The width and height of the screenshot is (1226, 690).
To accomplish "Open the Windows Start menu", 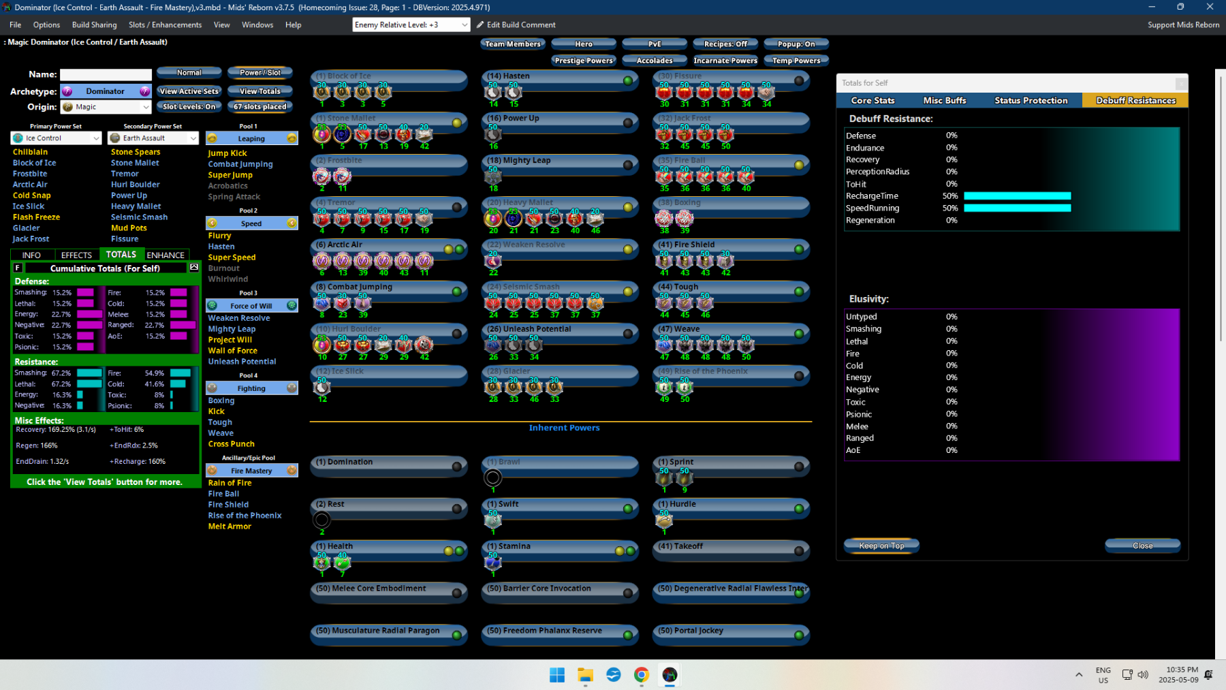I will coord(557,674).
